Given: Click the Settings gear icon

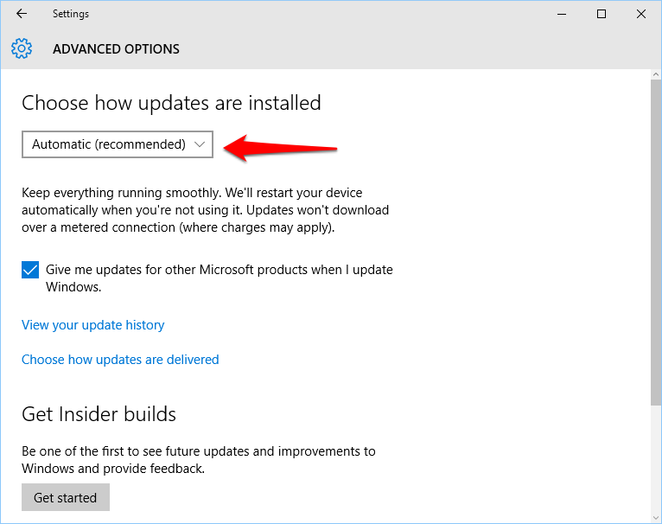Looking at the screenshot, I should 22,48.
